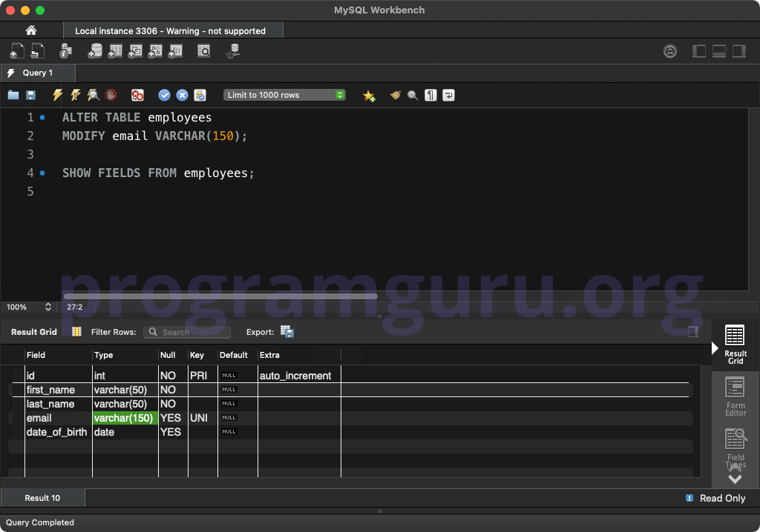Toggle the right sidebar panel
Viewport: 760px width, 532px height.
pyautogui.click(x=738, y=51)
